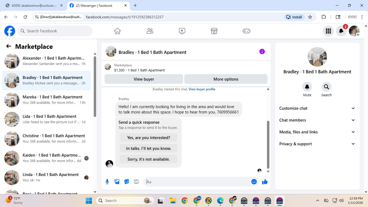The width and height of the screenshot is (368, 207).
Task: Open the clock and date in system tray
Action: (356, 201)
